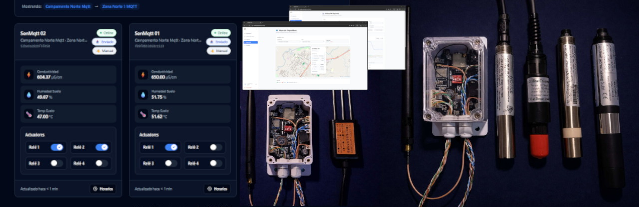
Task: Click soil humidity value 49.87 %
Action: click(45, 97)
